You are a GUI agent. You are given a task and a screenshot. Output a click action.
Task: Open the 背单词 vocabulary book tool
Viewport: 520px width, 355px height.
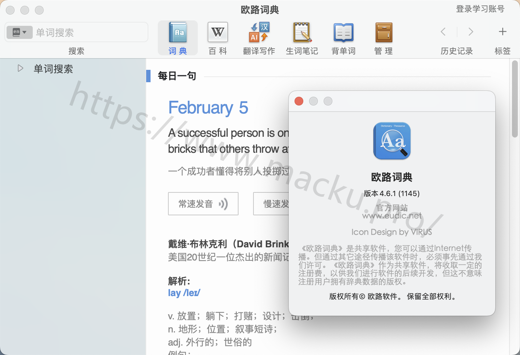(x=343, y=38)
